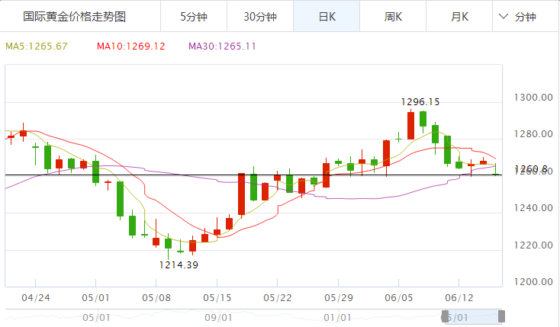Switch to the 30分钟 chart tab
This screenshot has width=560, height=327.
(260, 16)
